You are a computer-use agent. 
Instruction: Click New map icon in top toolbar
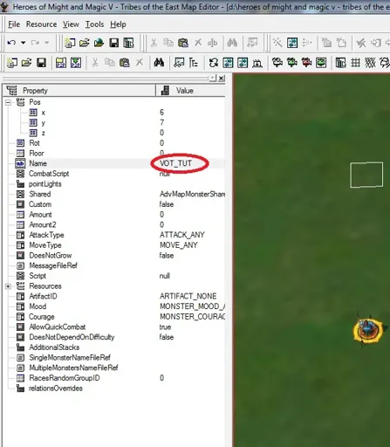coord(70,43)
